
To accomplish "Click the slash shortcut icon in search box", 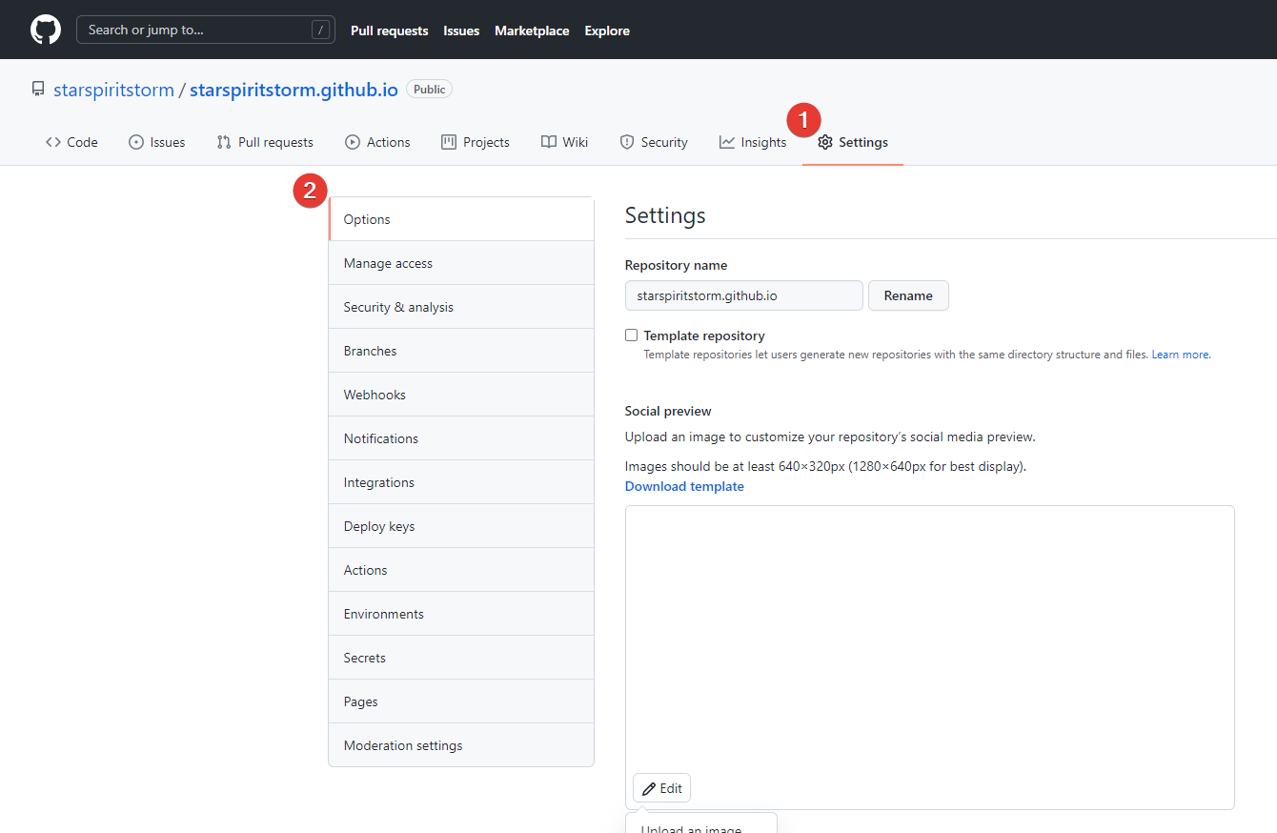I will (320, 30).
